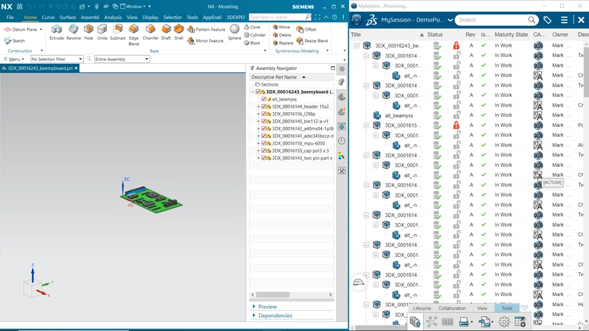The image size is (589, 331).
Task: Uncheck 3DX_00016142_a40mx04 checkbox
Action: (x=264, y=129)
